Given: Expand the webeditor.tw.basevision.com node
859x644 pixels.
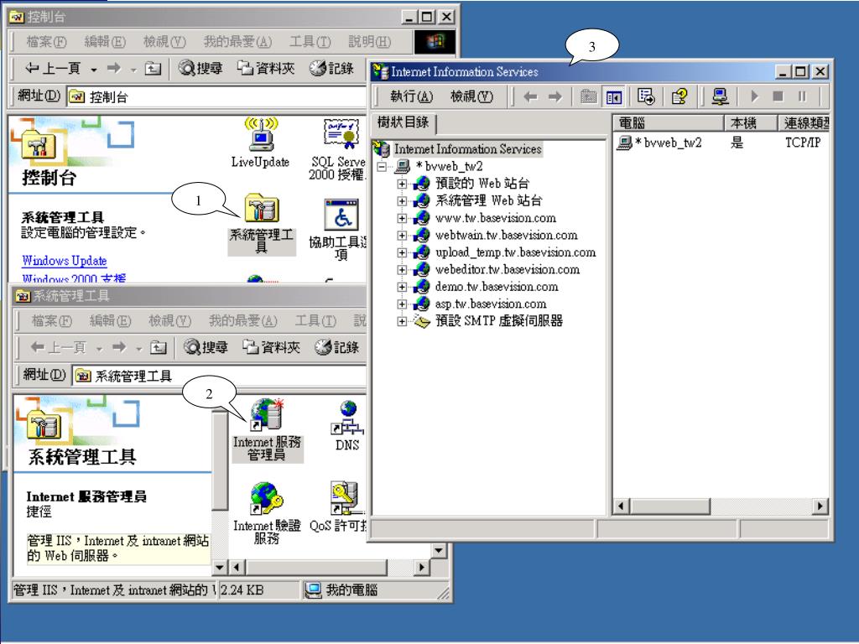Looking at the screenshot, I should point(402,270).
